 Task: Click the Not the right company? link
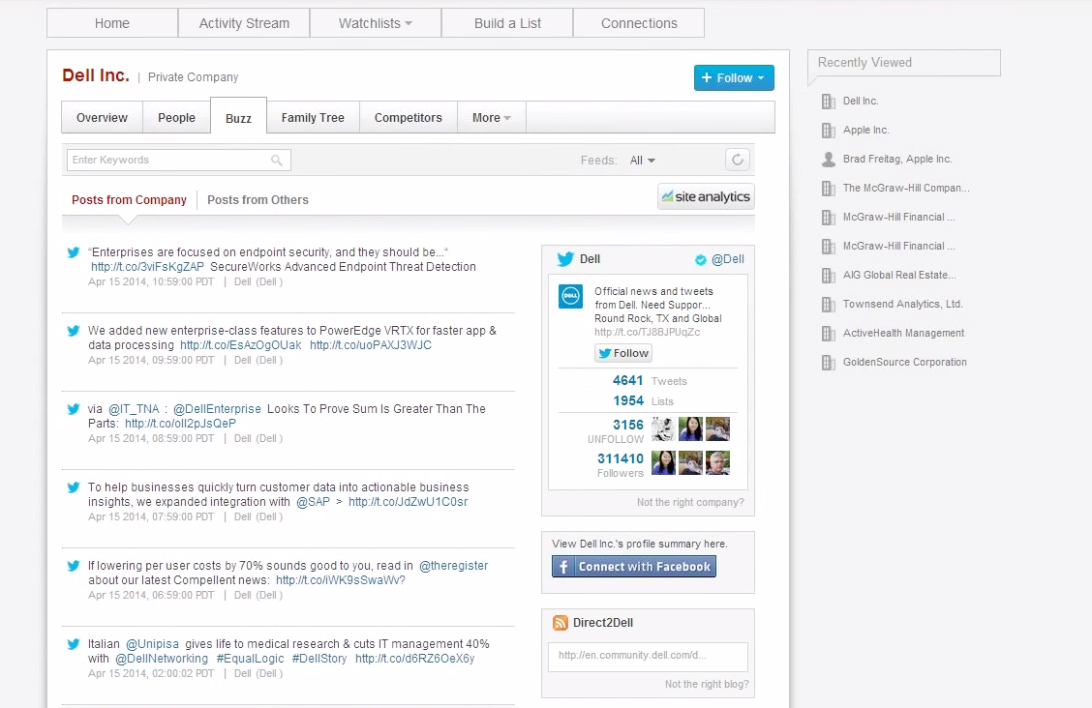pos(691,504)
